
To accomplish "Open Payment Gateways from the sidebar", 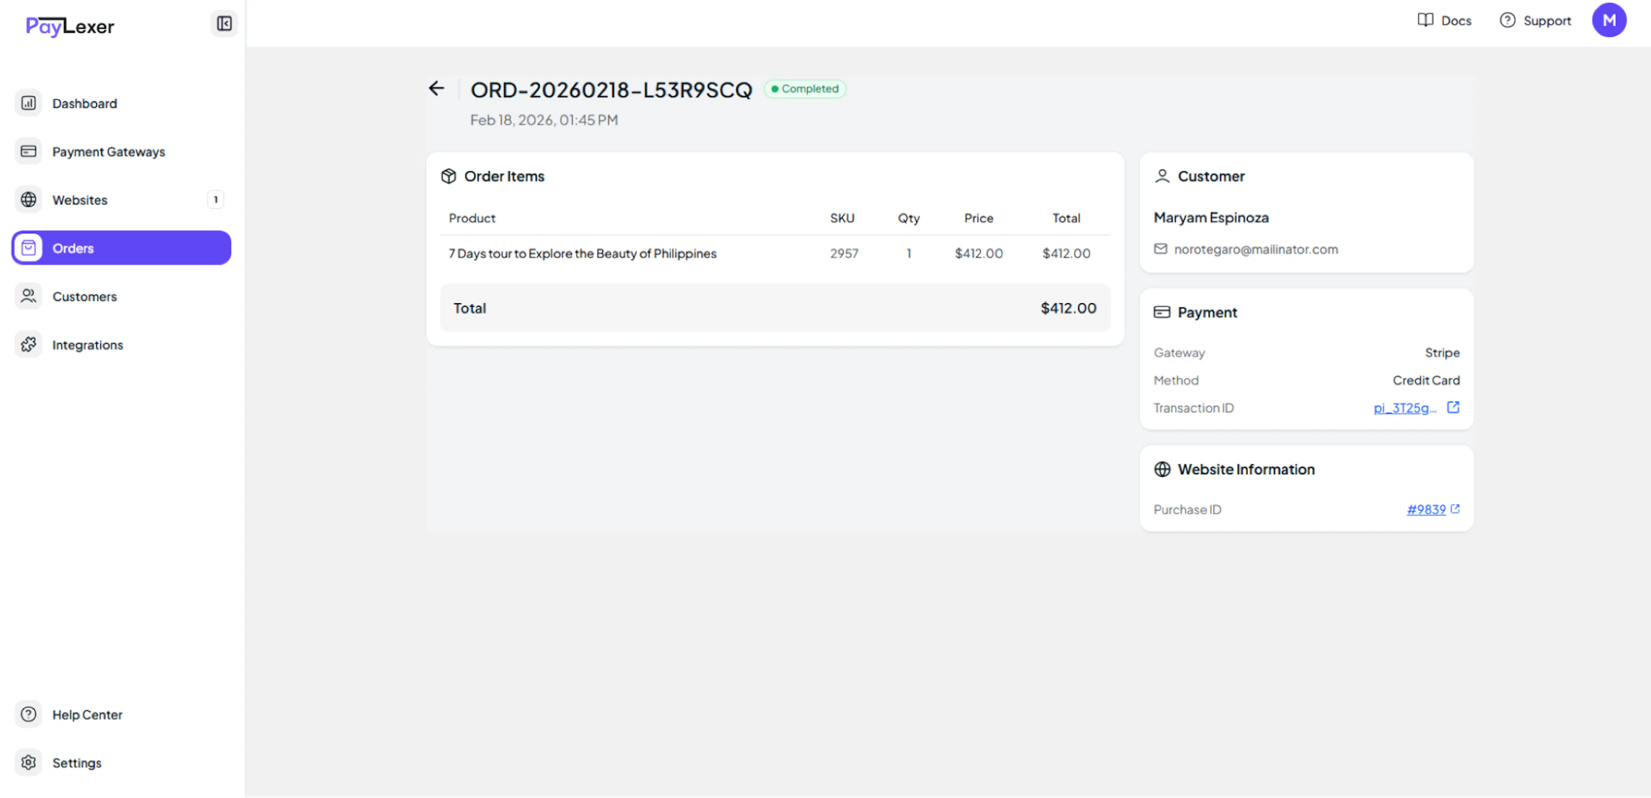I will [108, 152].
